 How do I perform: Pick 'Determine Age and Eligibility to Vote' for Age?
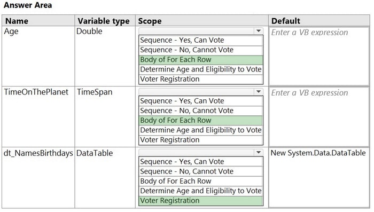click(201, 69)
